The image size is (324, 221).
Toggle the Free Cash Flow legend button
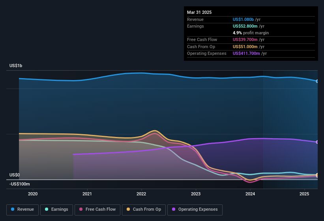click(97, 210)
